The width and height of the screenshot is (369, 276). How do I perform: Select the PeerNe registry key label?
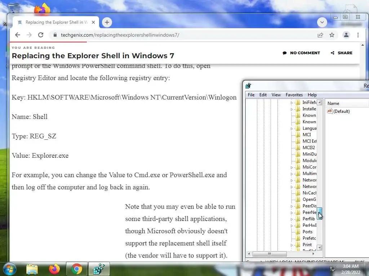[x=310, y=212]
